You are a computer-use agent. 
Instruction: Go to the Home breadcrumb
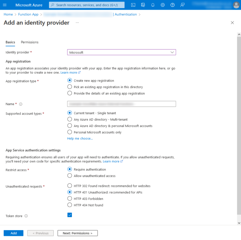(x=8, y=14)
